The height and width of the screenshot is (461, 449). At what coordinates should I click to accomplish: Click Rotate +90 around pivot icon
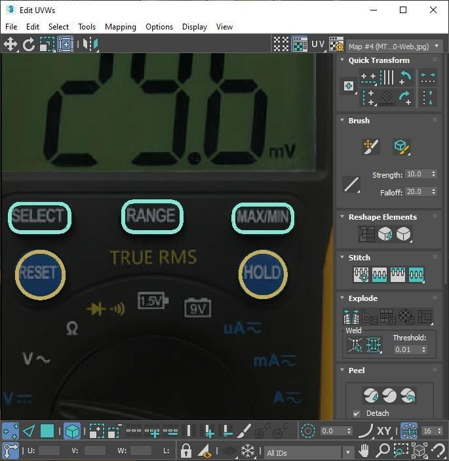(405, 98)
